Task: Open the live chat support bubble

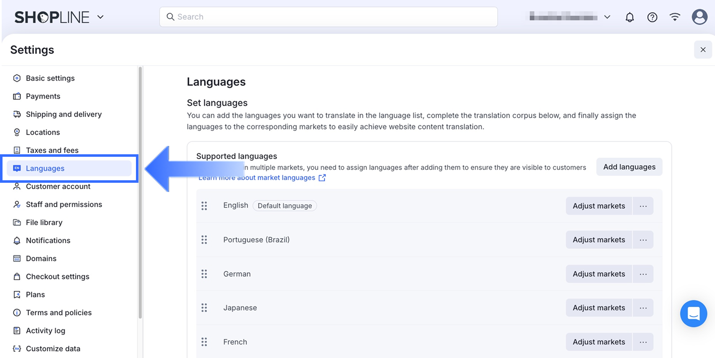Action: (x=693, y=314)
